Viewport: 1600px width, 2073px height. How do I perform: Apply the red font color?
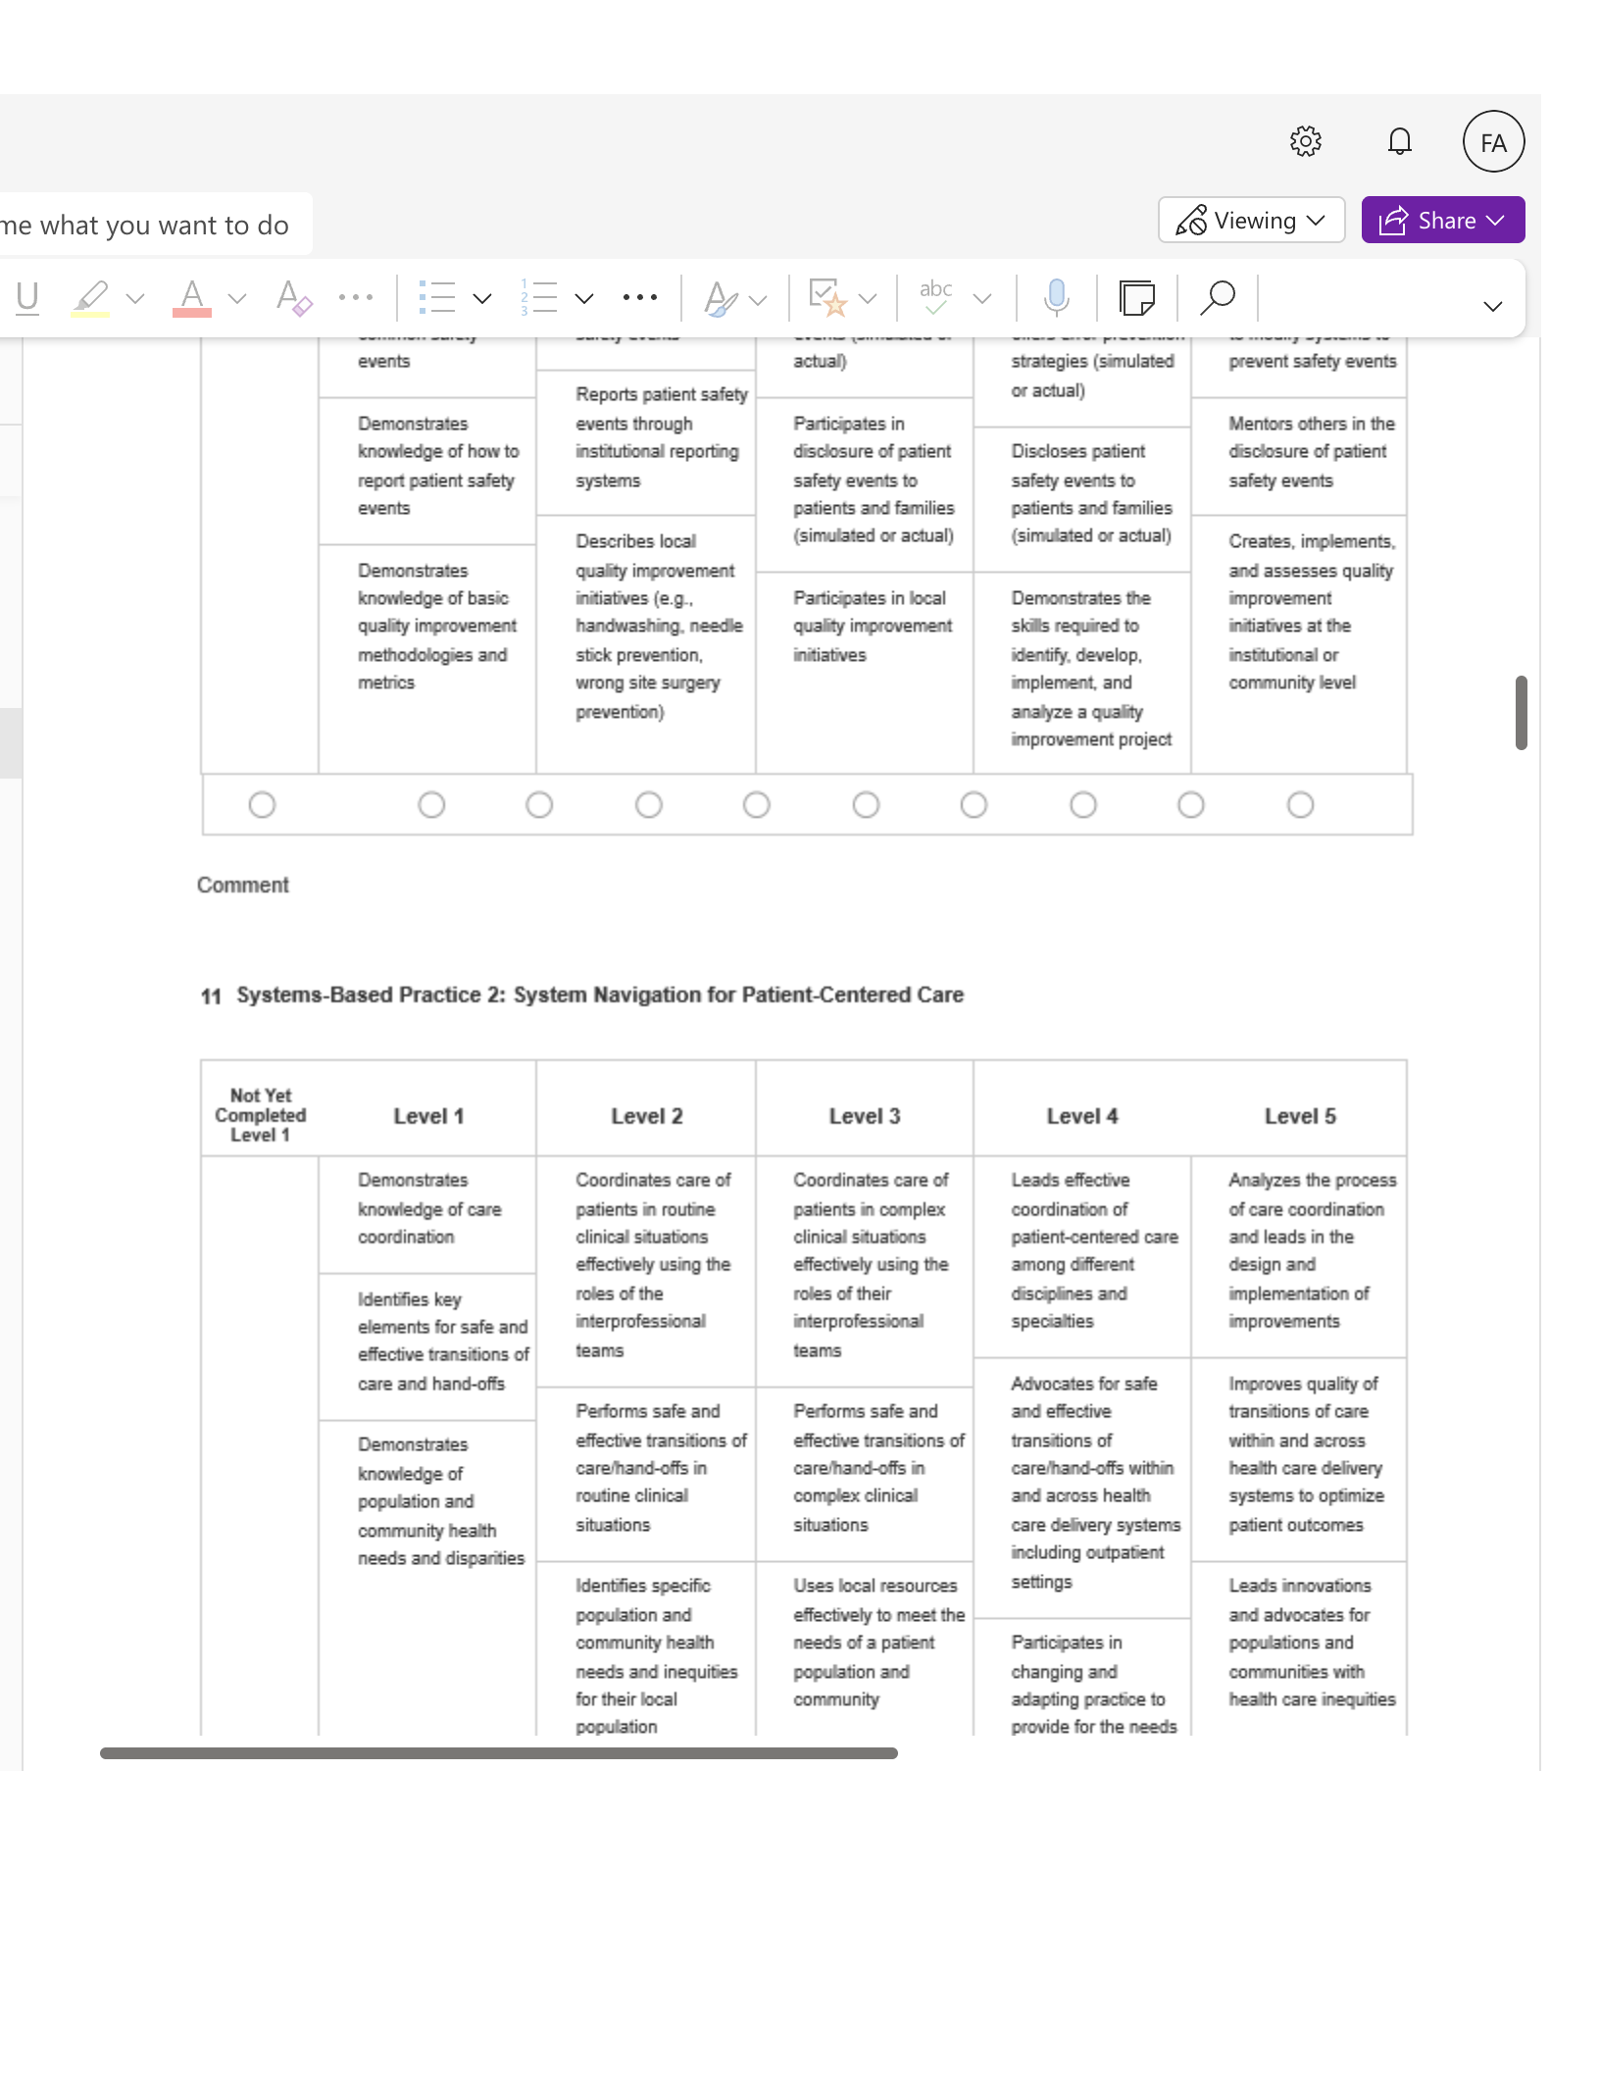[x=192, y=297]
